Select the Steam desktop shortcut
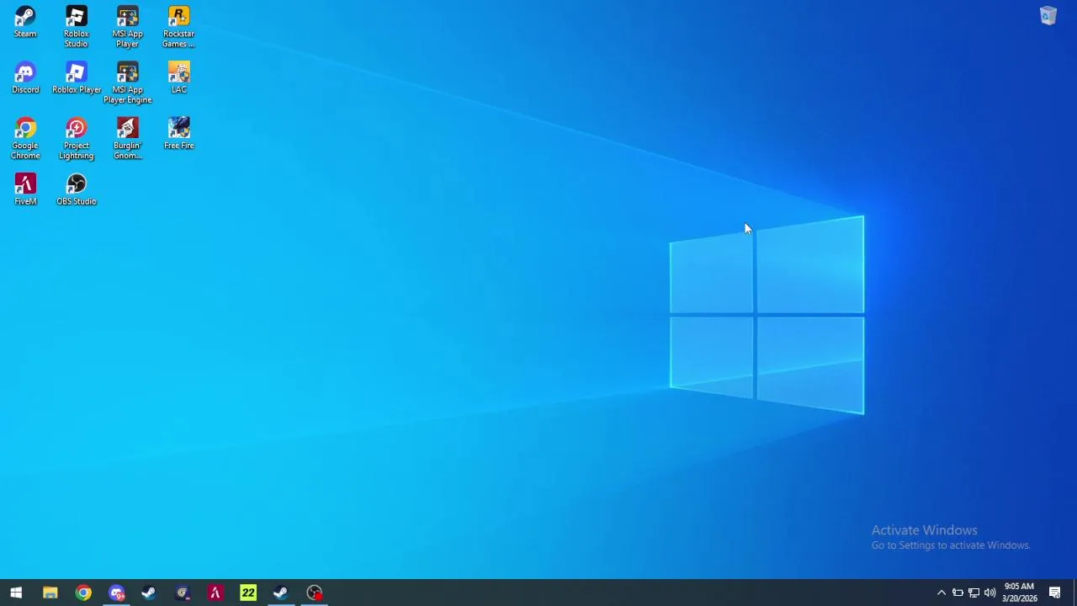Image resolution: width=1077 pixels, height=606 pixels. pyautogui.click(x=25, y=23)
